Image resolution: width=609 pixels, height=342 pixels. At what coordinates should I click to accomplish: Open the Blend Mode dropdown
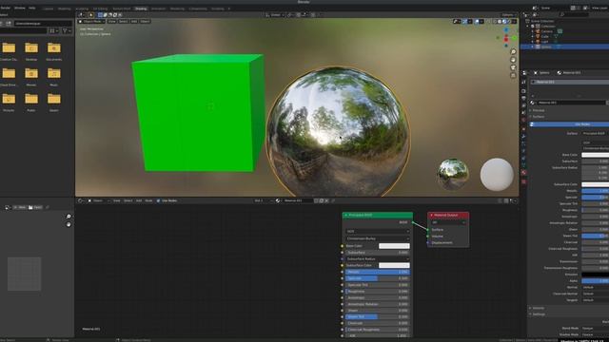pyautogui.click(x=595, y=329)
